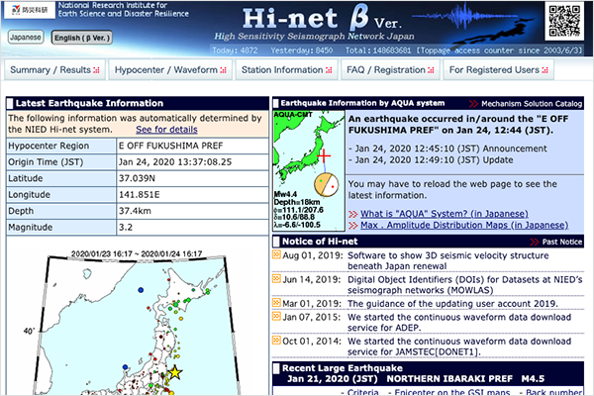The height and width of the screenshot is (396, 594).
Task: Click the arrow icon beside Past Notice
Action: click(538, 242)
